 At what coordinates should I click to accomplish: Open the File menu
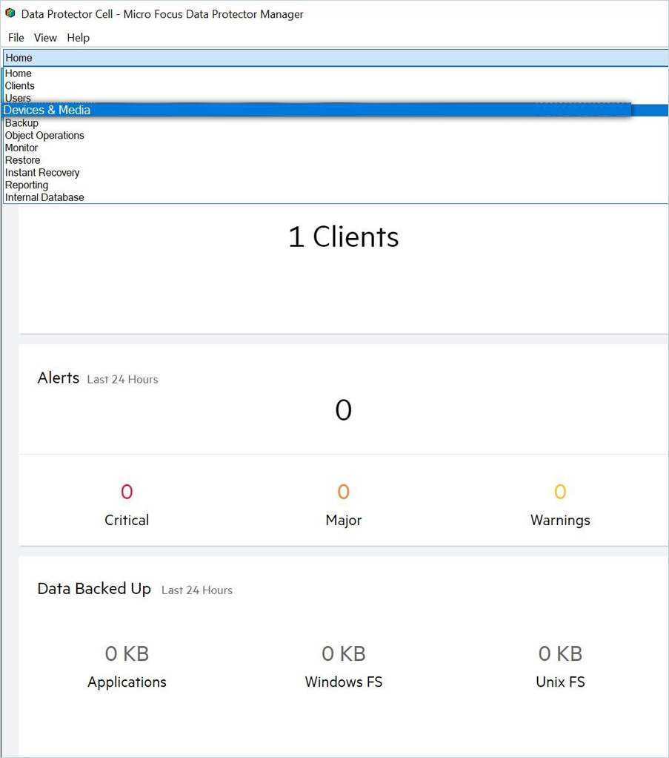(16, 38)
